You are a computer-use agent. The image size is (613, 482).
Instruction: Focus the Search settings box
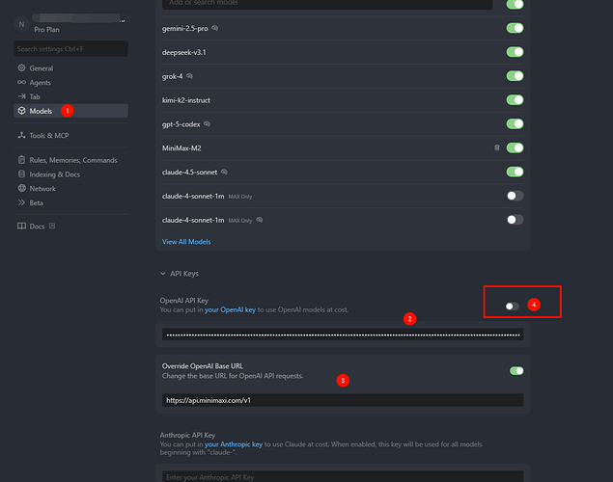click(x=70, y=48)
